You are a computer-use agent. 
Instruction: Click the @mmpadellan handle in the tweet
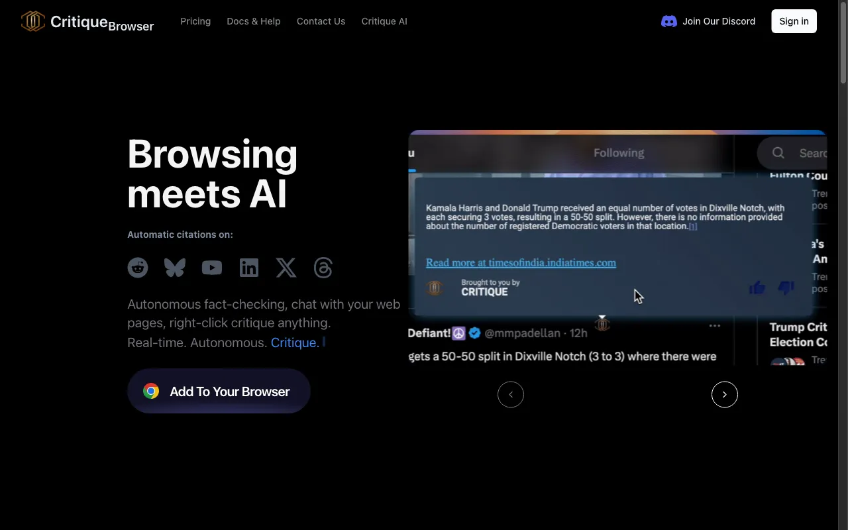click(522, 333)
